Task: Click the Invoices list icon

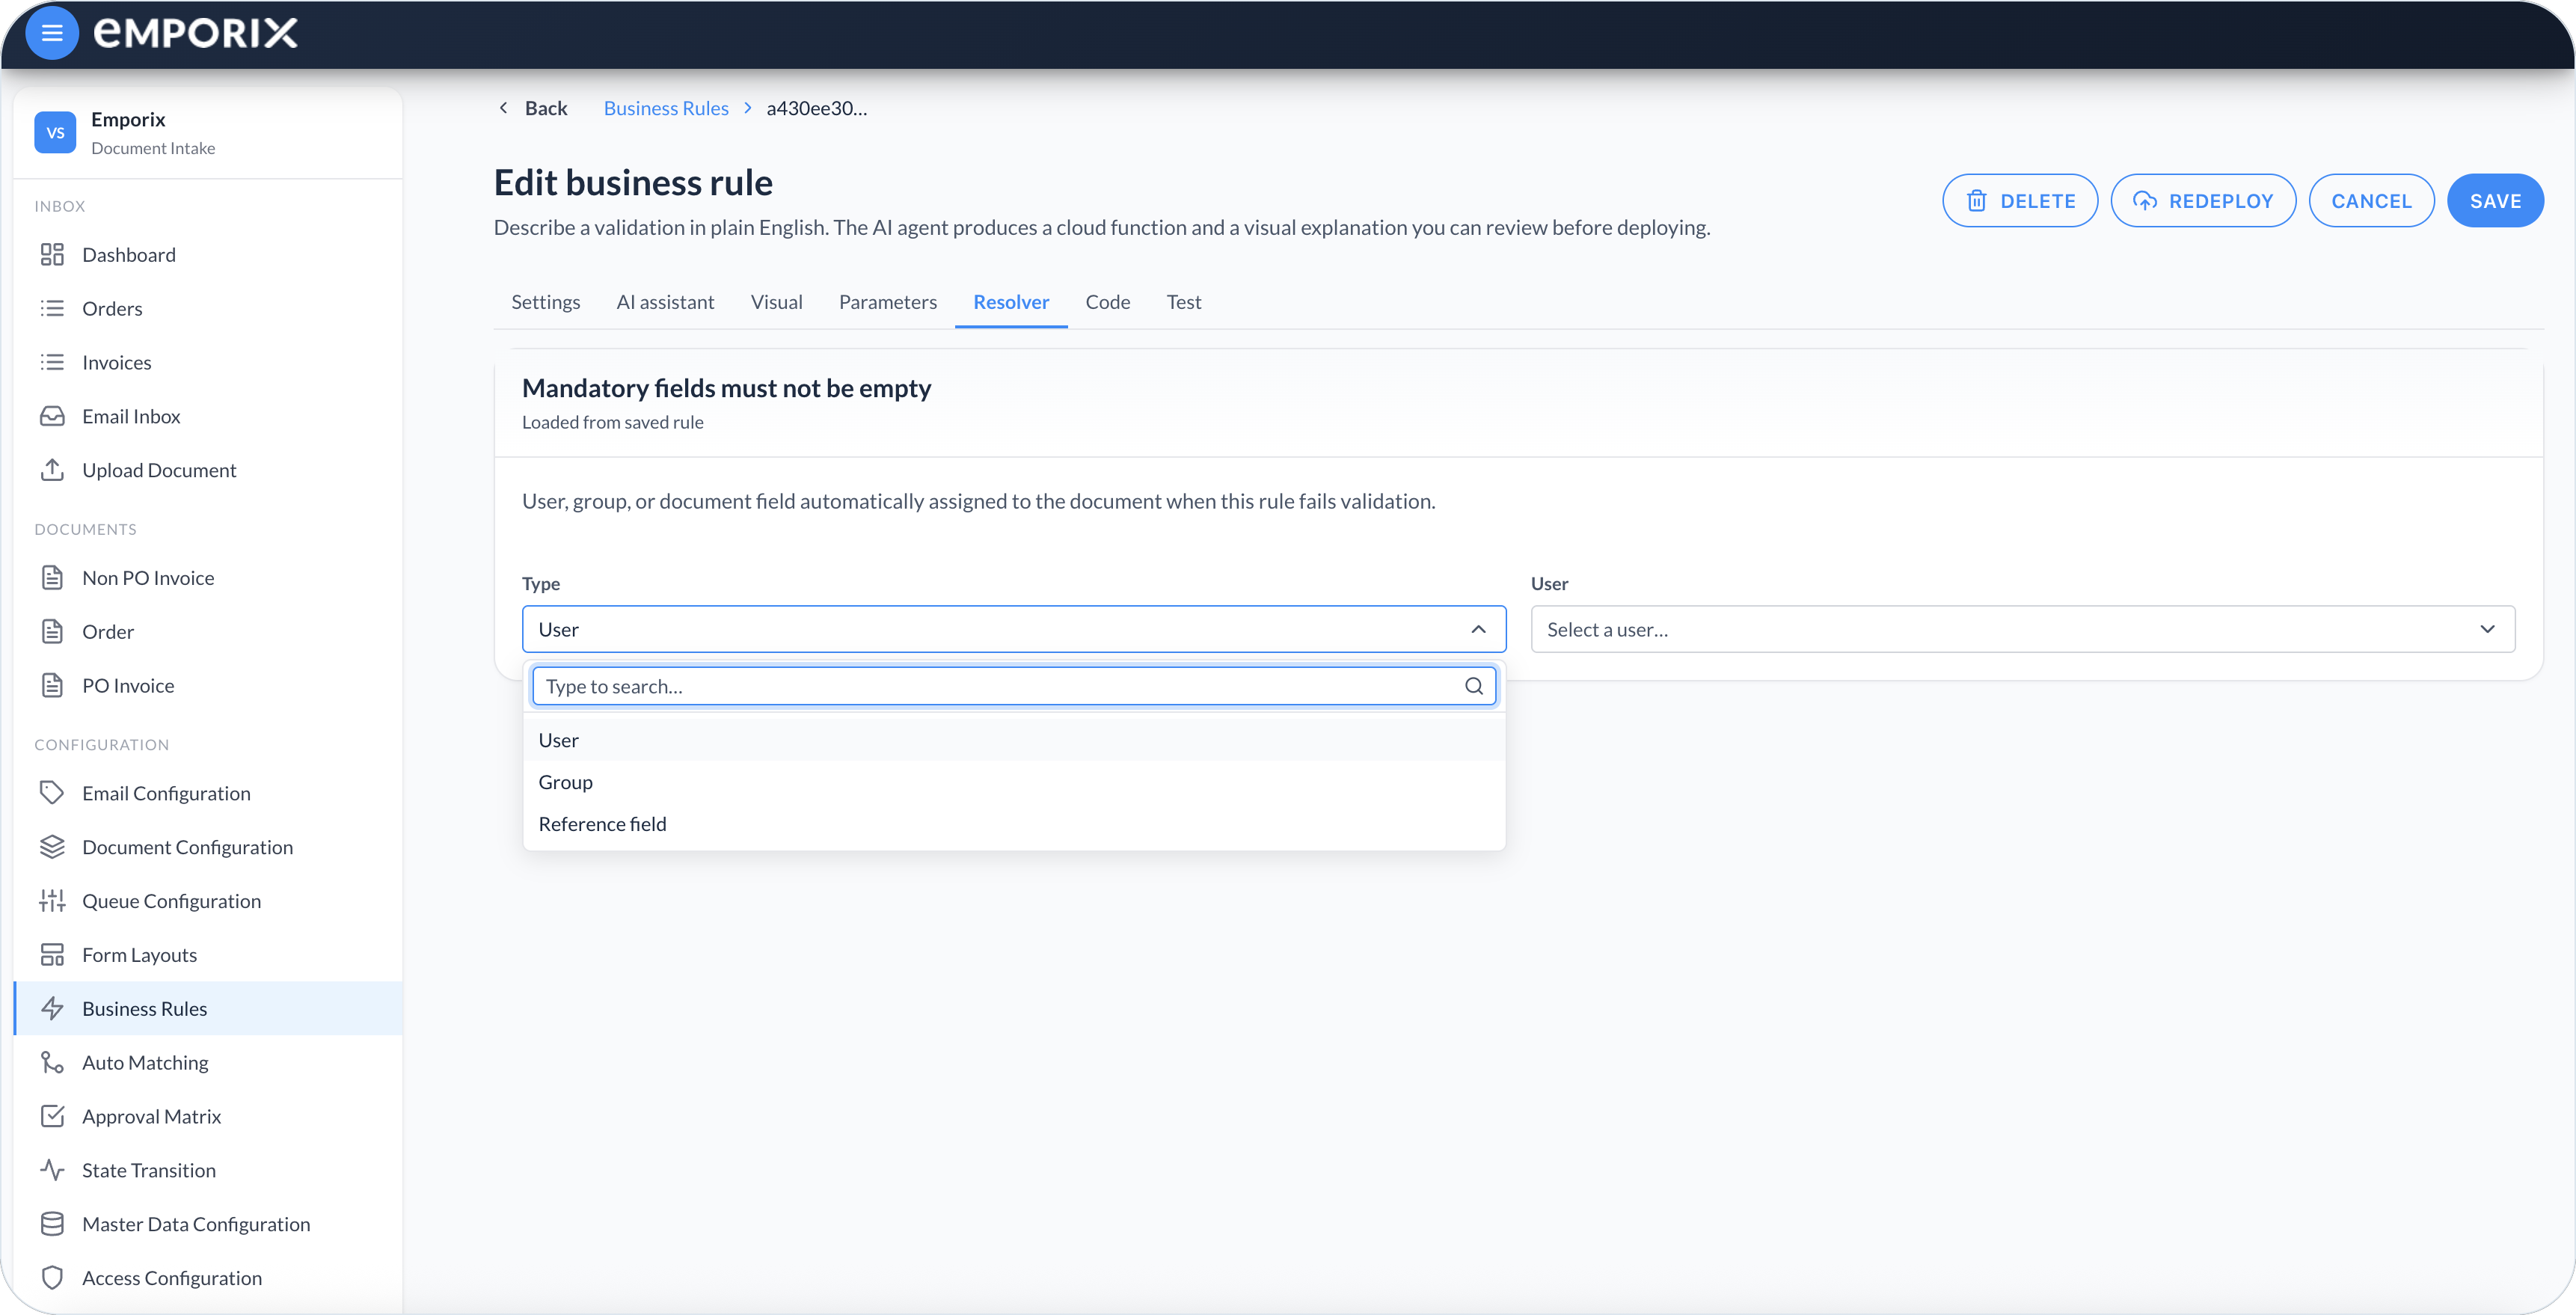Action: pyautogui.click(x=52, y=363)
